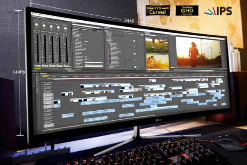Click first track name field under mixer

click(x=37, y=65)
